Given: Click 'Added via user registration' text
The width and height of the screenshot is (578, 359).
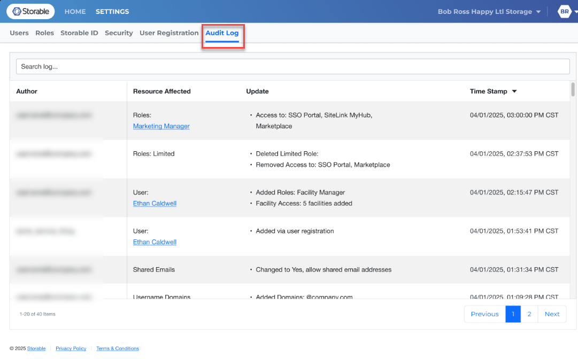Looking at the screenshot, I should click(x=295, y=231).
